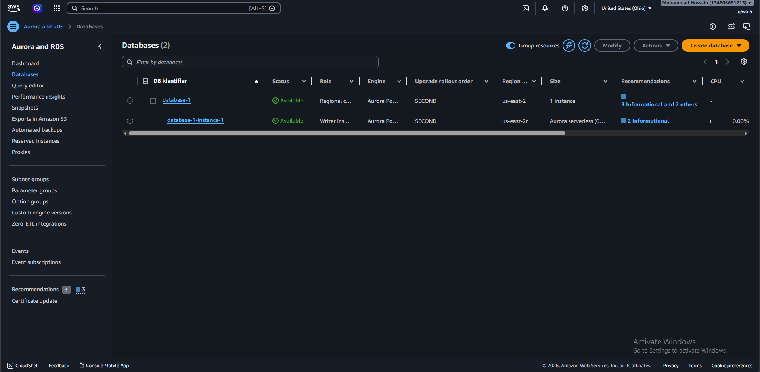Click the CloudShell icon in the footer

(x=10, y=366)
